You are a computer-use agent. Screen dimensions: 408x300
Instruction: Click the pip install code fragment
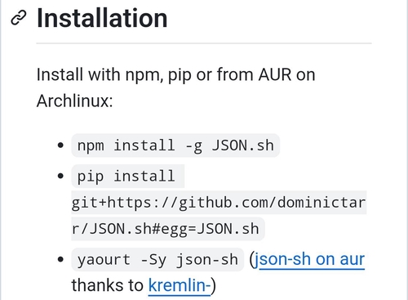[128, 176]
